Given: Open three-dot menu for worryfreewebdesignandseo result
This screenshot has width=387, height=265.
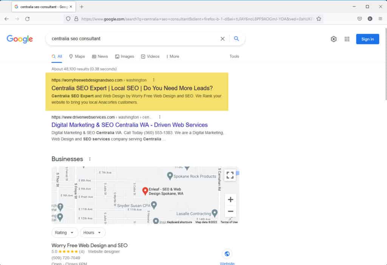Looking at the screenshot, I should [154, 80].
